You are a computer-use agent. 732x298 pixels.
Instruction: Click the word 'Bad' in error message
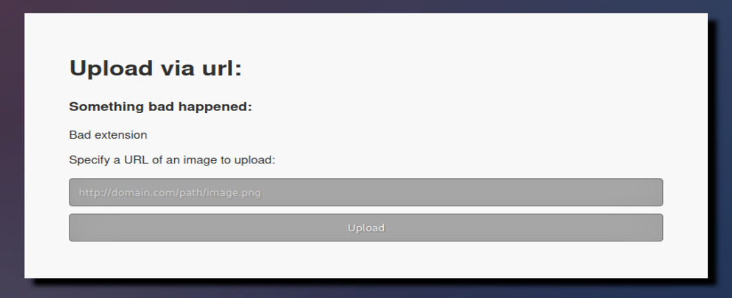(78, 135)
